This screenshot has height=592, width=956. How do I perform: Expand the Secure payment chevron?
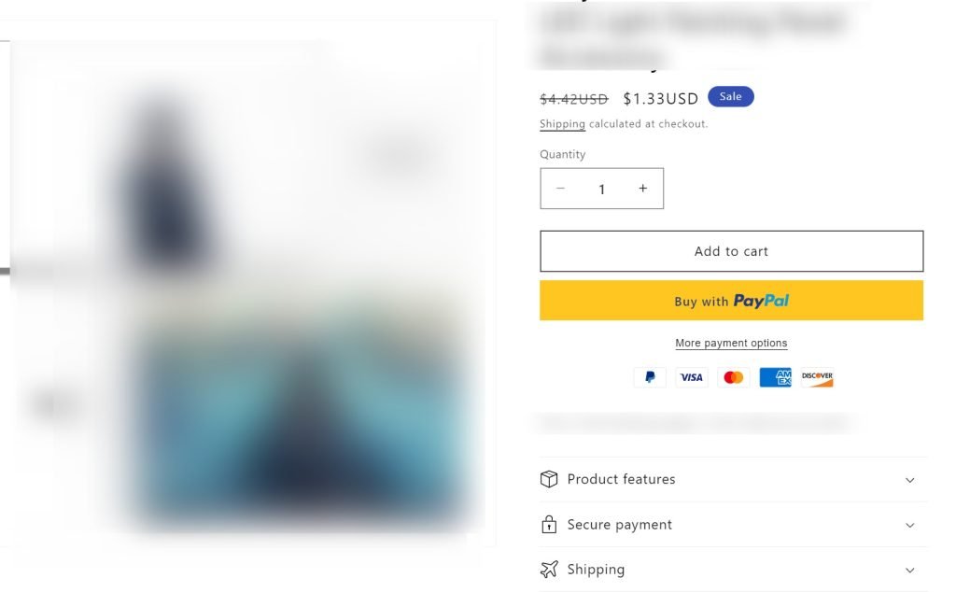coord(909,526)
